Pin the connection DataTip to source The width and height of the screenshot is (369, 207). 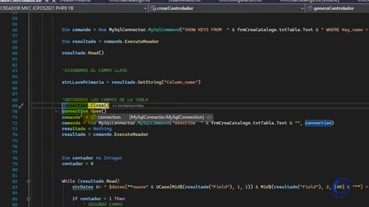click(x=209, y=117)
